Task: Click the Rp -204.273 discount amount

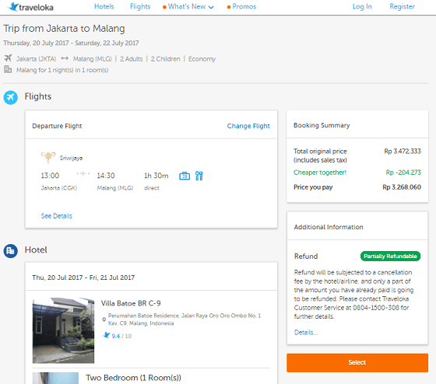Action: (x=403, y=173)
